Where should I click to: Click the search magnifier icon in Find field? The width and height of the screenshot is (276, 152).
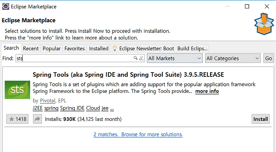click(x=135, y=58)
